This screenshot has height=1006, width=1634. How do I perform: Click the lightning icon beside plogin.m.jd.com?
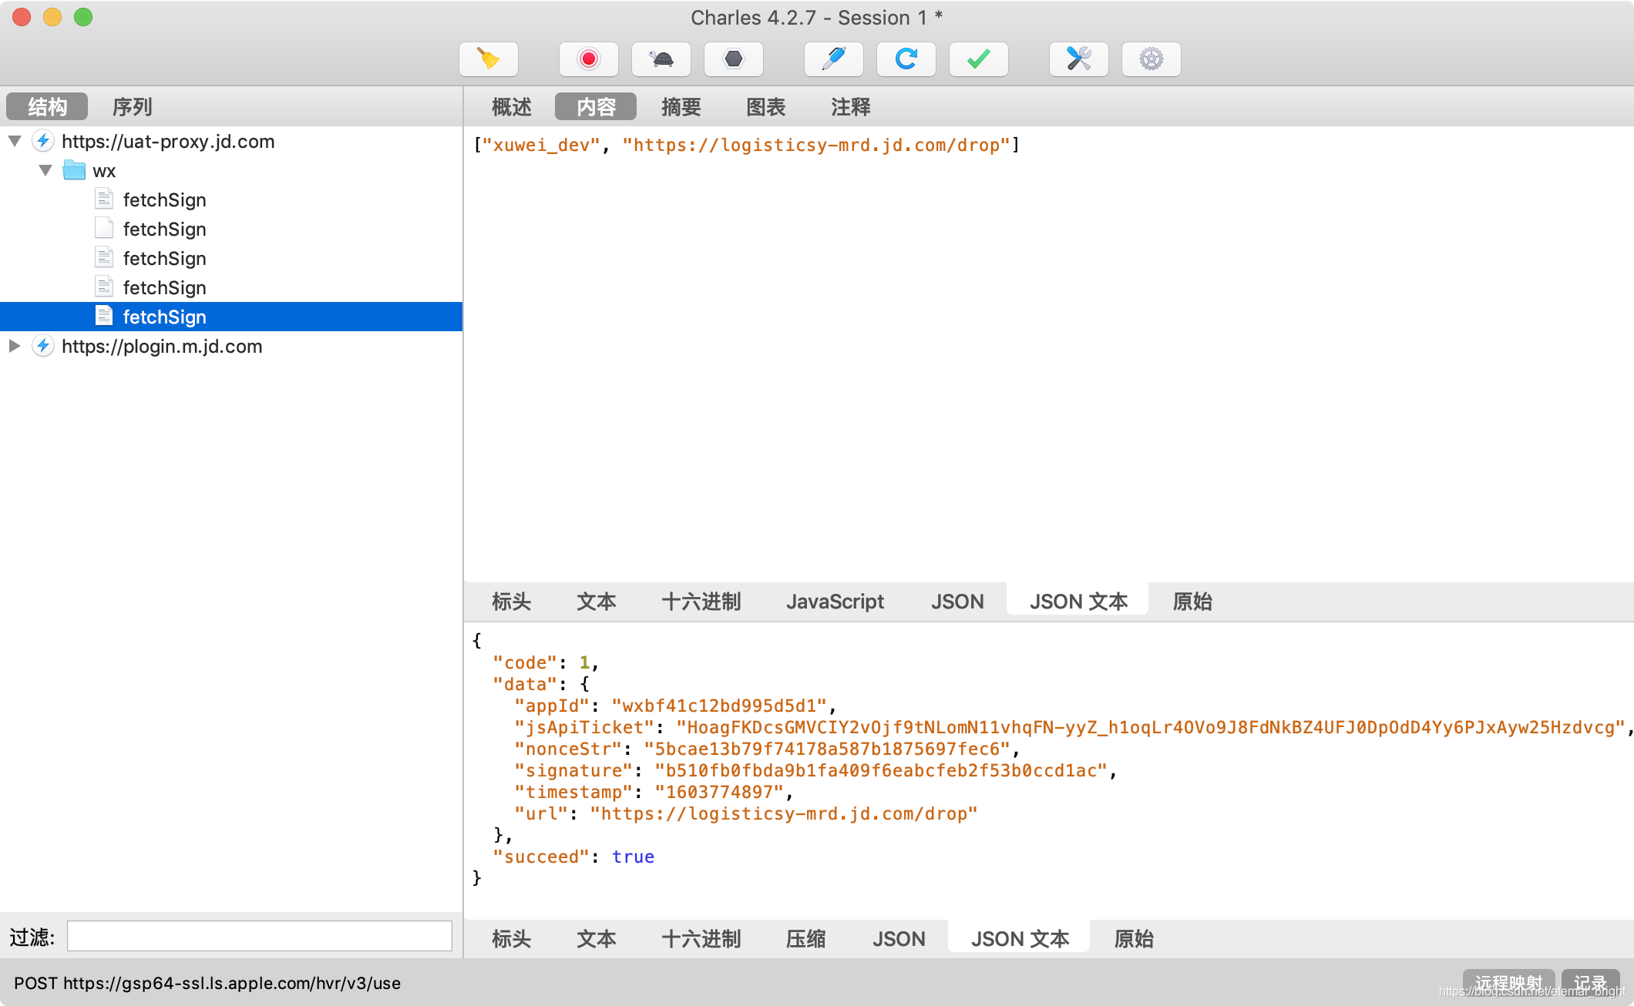click(x=43, y=346)
